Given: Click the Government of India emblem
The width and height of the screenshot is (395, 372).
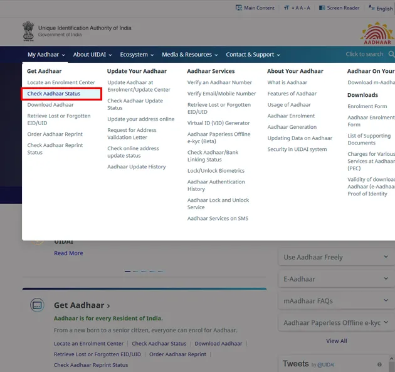Looking at the screenshot, I should pos(28,31).
